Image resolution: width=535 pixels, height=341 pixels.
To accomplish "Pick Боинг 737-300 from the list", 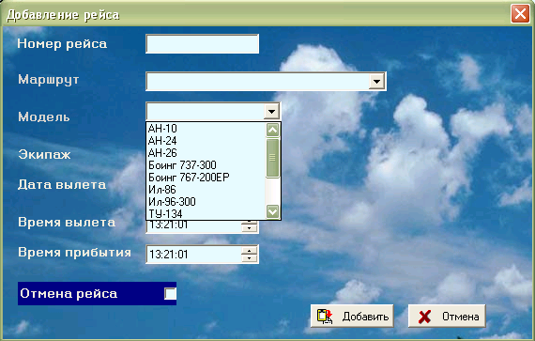I will (x=206, y=165).
